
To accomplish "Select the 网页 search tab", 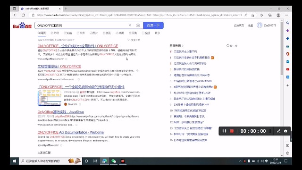I will coord(42,33).
